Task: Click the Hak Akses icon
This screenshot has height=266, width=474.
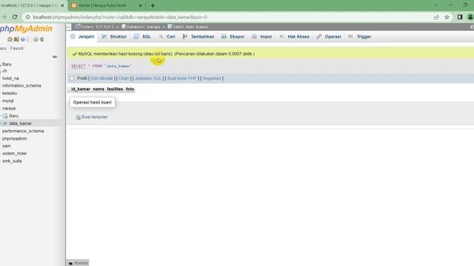Action: click(281, 36)
